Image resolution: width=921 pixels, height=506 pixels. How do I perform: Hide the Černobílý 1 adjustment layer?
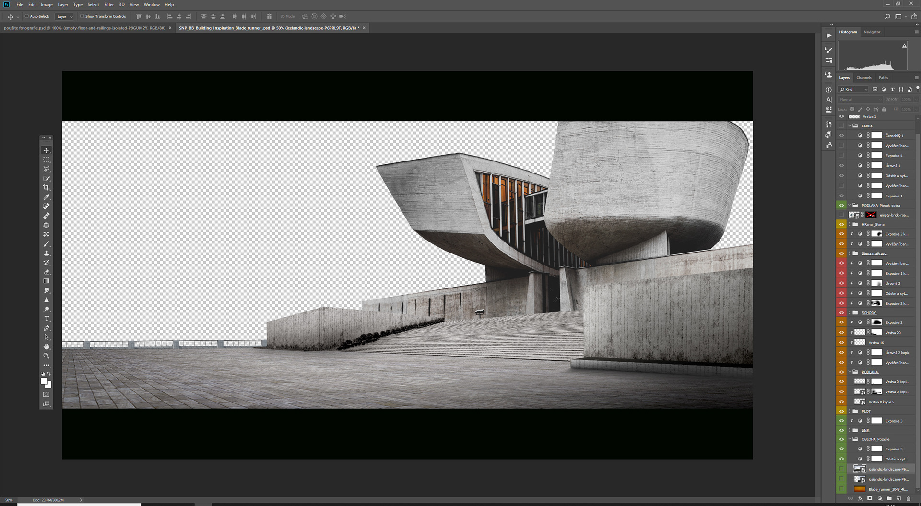[841, 136]
